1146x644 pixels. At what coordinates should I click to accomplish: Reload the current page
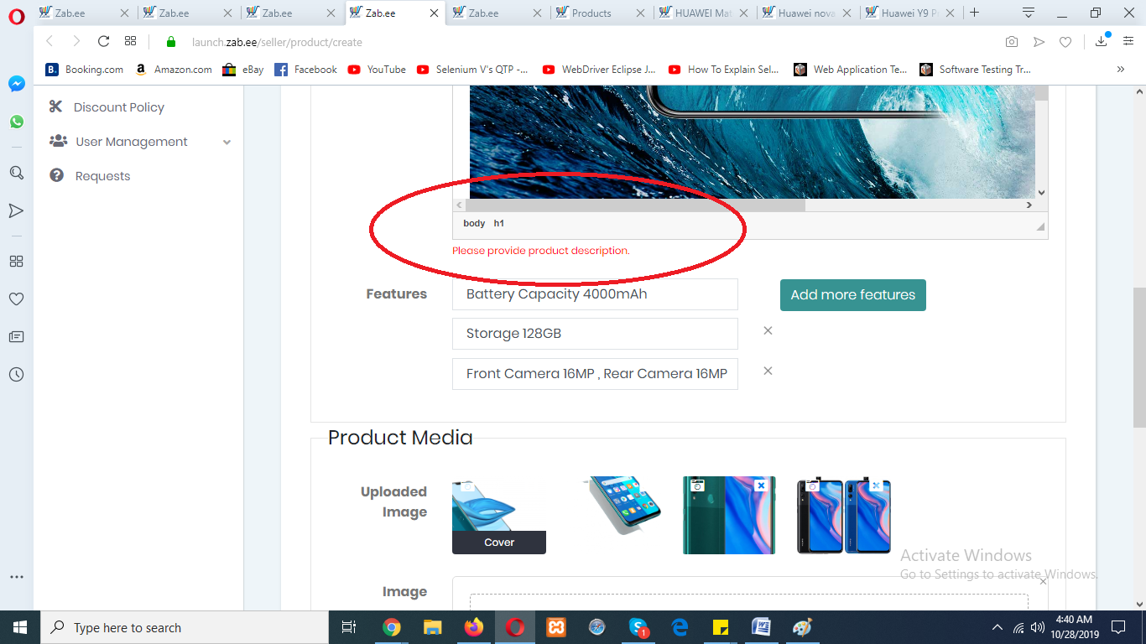(103, 41)
